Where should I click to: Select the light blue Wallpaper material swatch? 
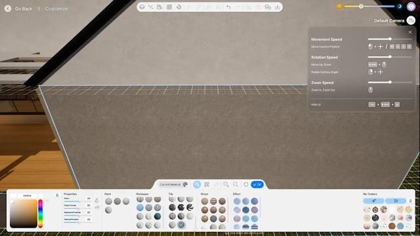tap(140, 207)
